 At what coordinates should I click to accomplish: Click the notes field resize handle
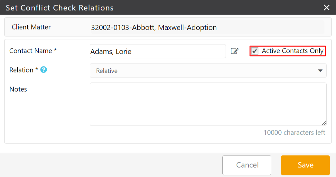[x=324, y=123]
